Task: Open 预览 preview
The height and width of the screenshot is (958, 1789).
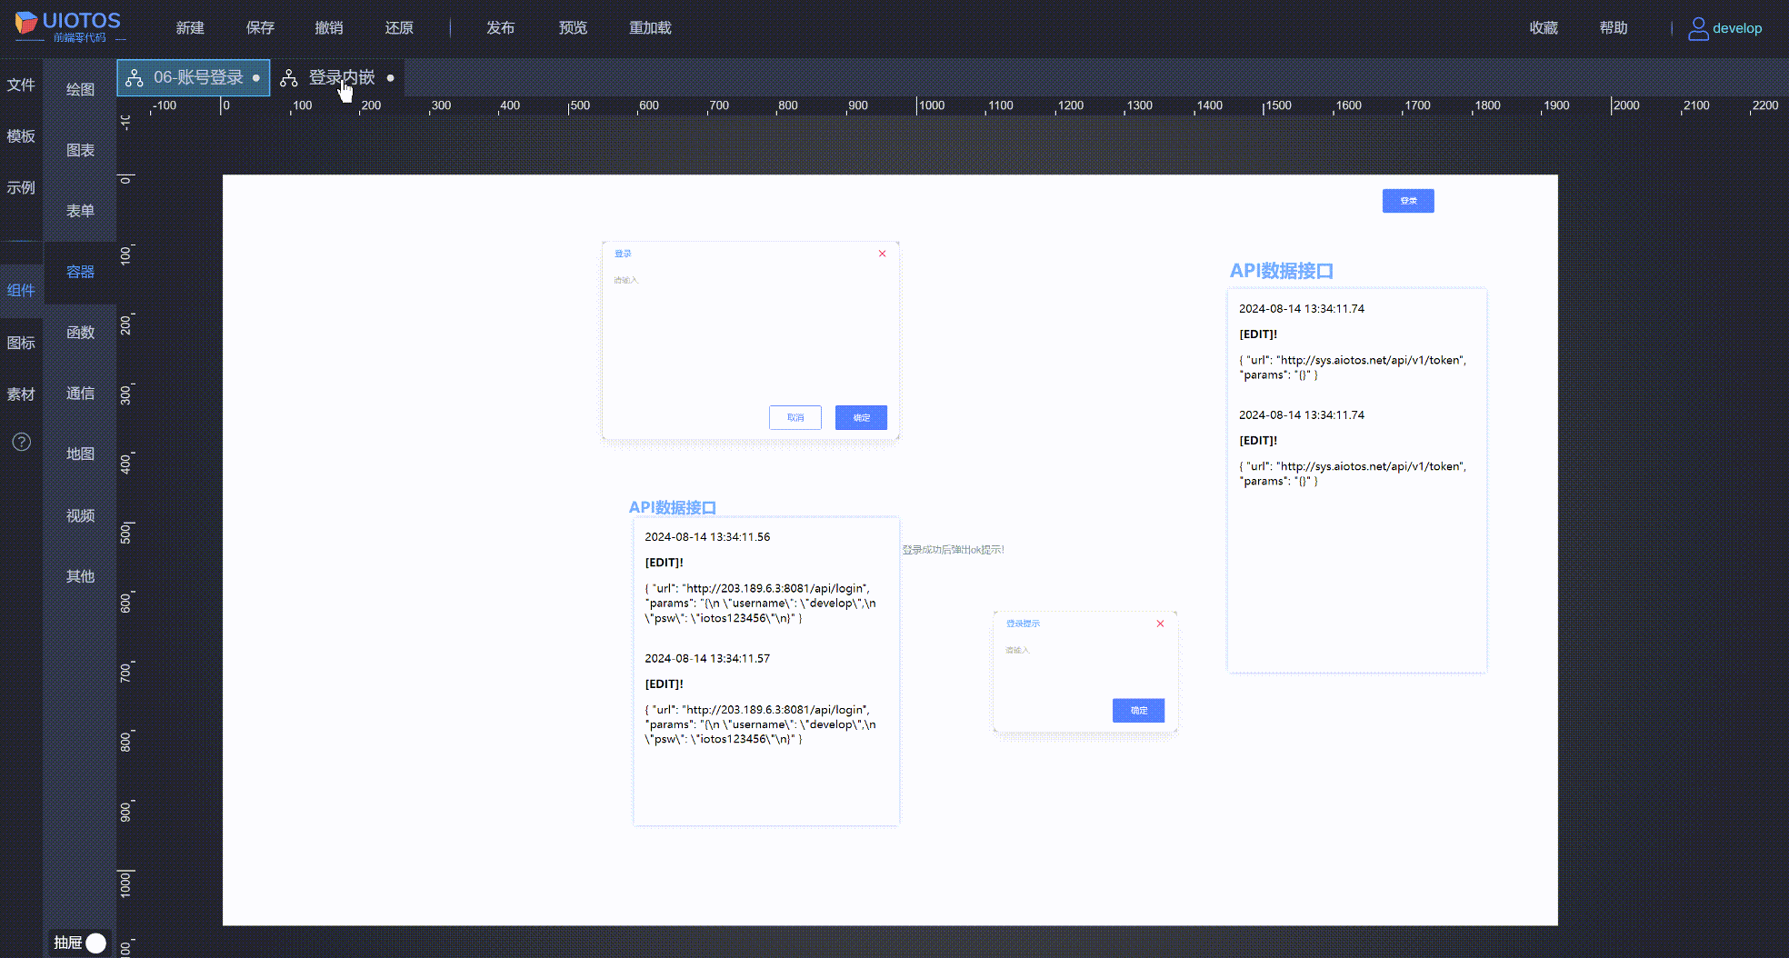Action: point(573,28)
